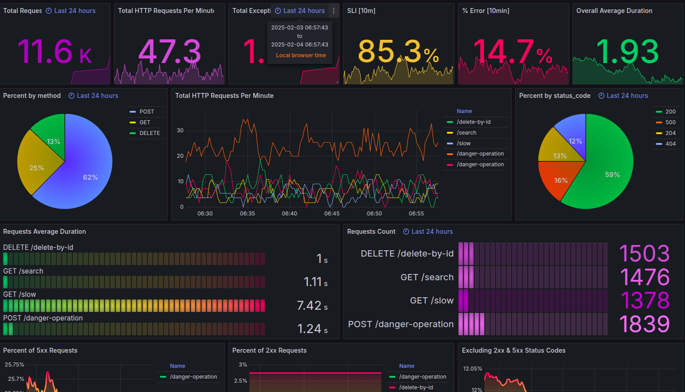Click Last 24 hours in Percent by method
The width and height of the screenshot is (685, 392).
pyautogui.click(x=97, y=96)
